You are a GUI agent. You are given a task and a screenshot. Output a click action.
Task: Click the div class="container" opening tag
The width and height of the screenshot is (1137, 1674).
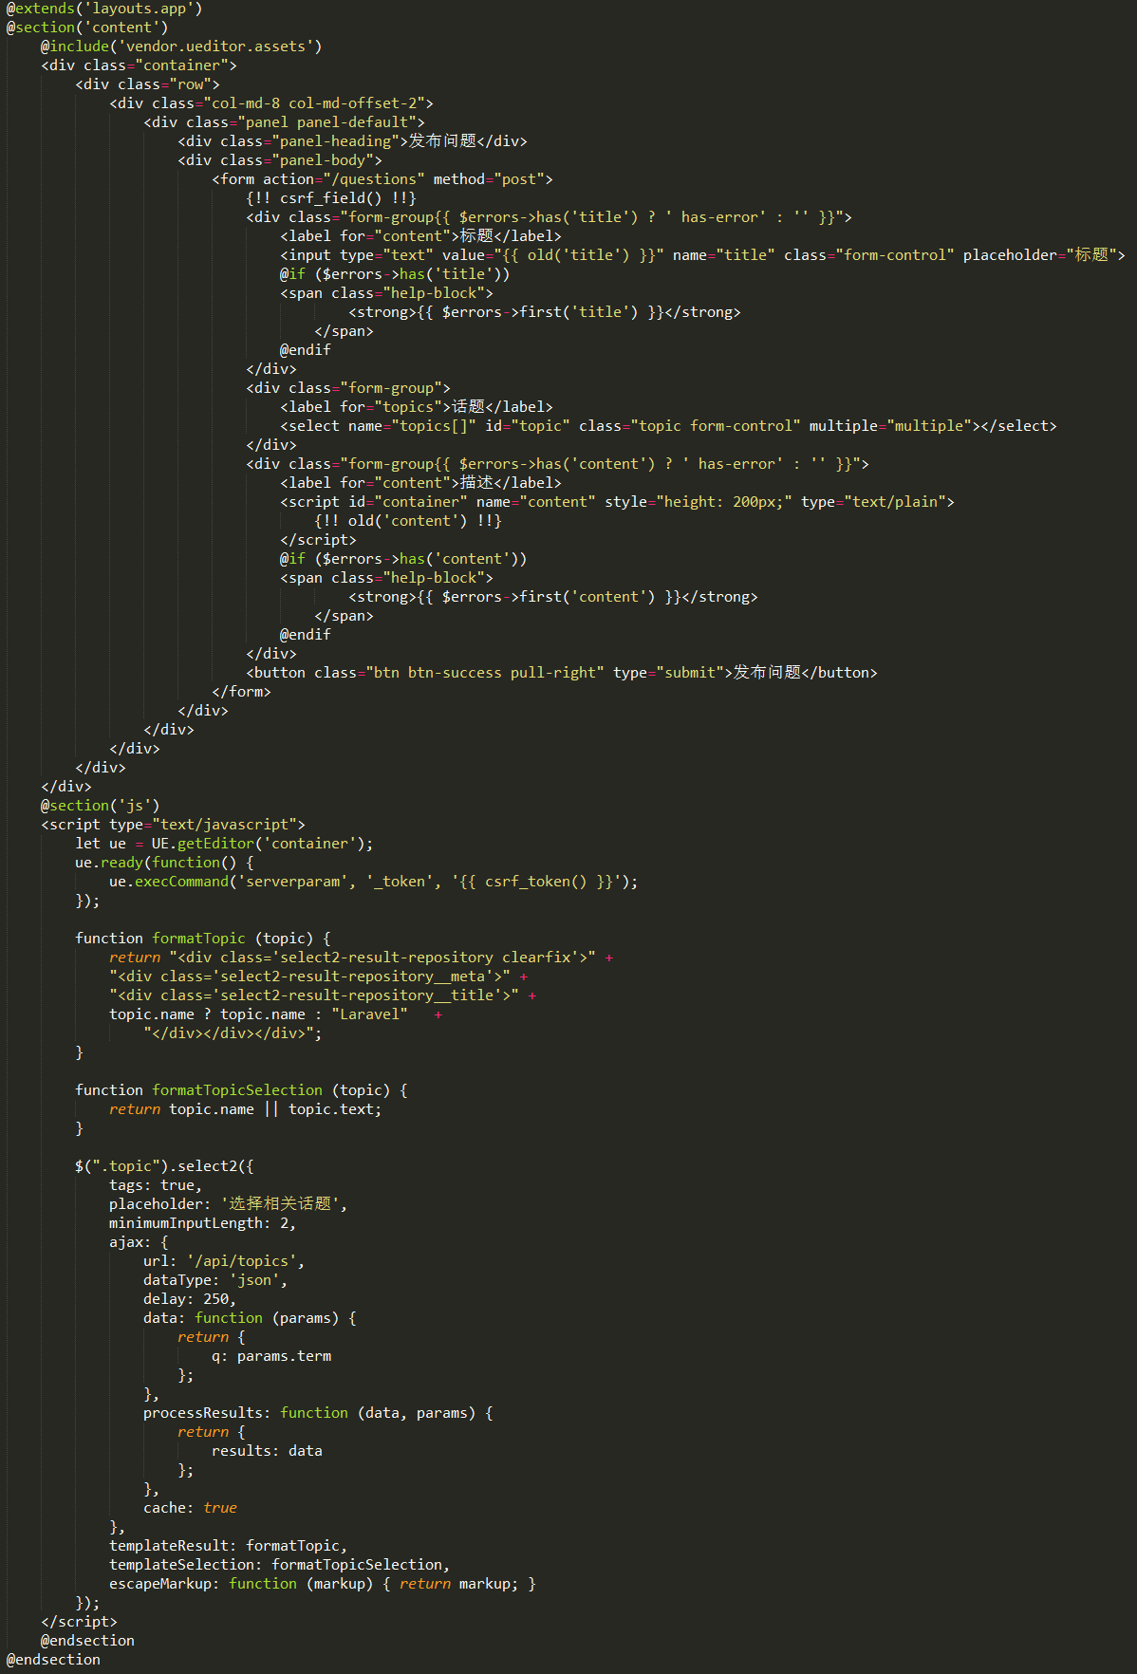pos(139,65)
